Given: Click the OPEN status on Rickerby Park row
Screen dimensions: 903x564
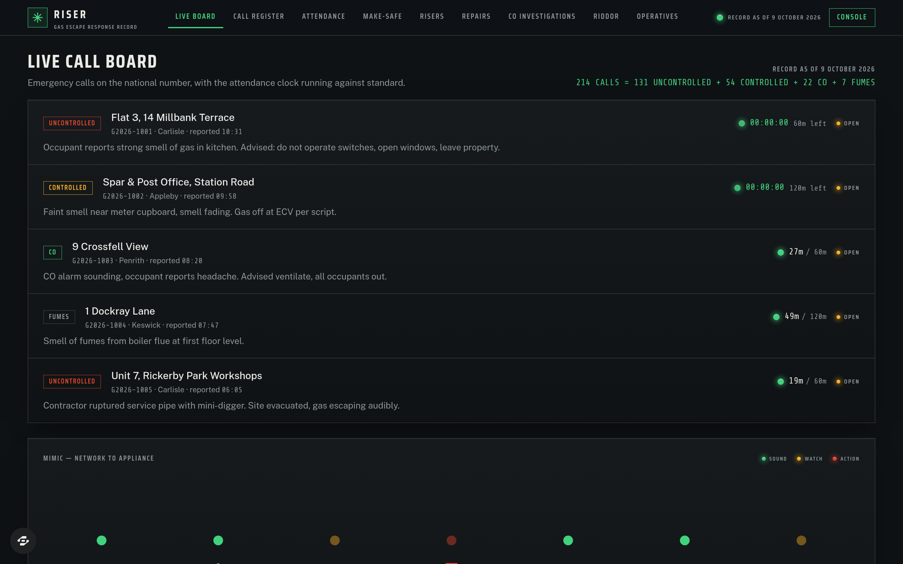Looking at the screenshot, I should [x=848, y=382].
